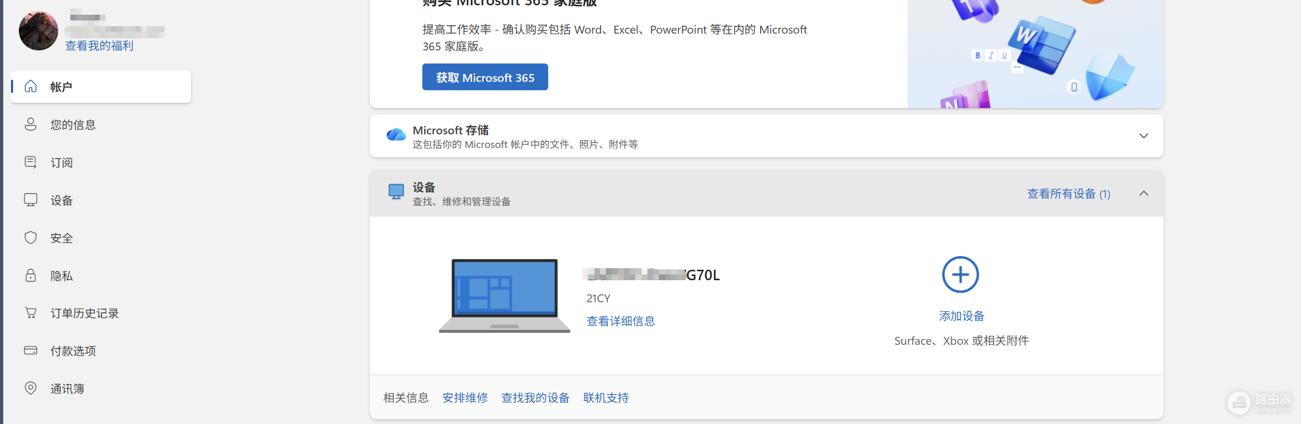Click the lock icon for 隐私
This screenshot has width=1301, height=424.
(31, 275)
